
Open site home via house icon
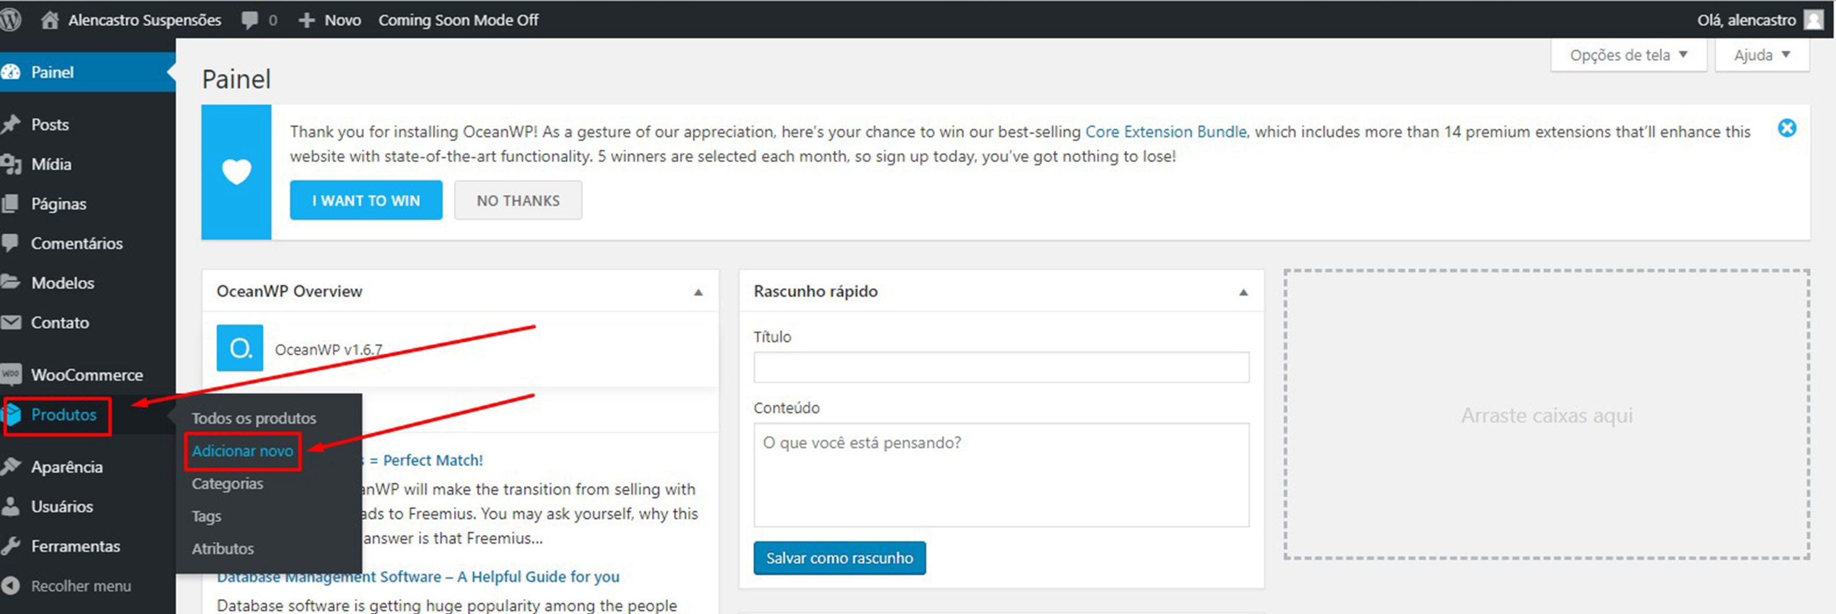pyautogui.click(x=49, y=20)
